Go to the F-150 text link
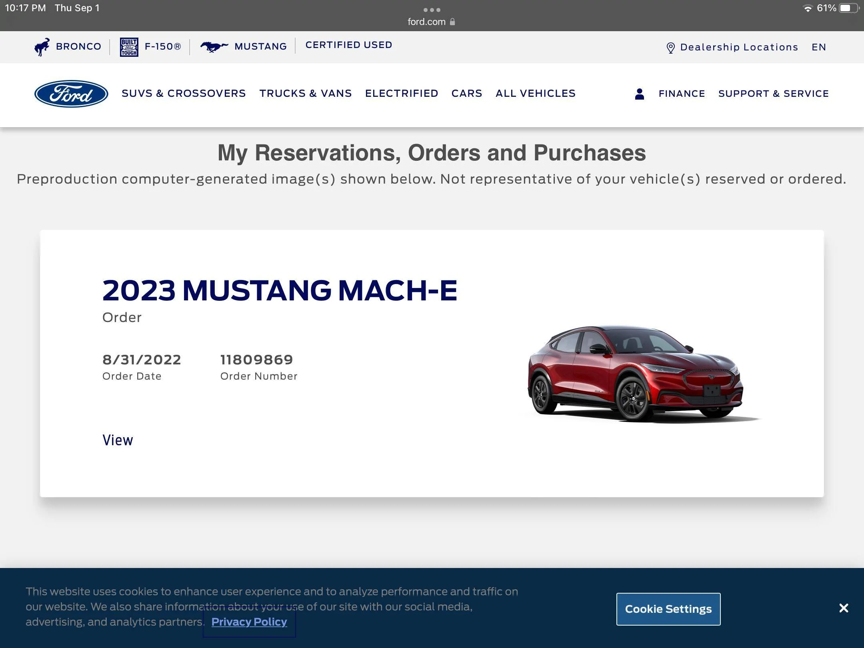 tap(163, 46)
